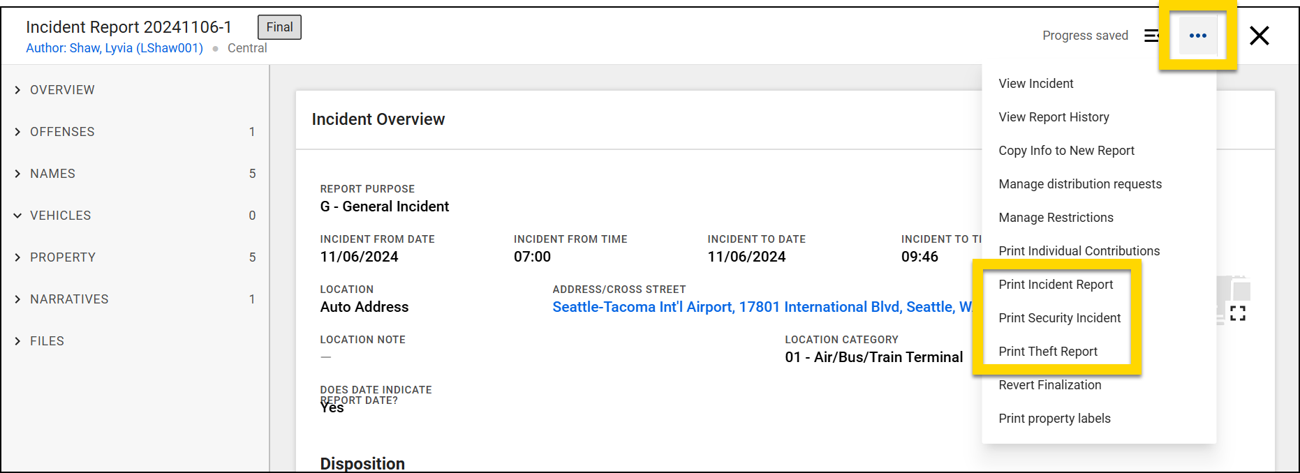The width and height of the screenshot is (1300, 473).
Task: Choose "Print Security Incident"
Action: click(1059, 317)
